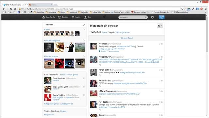This screenshot has width=209, height=118.
Task: Compose a new Tweet with blue button
Action: 162,17
